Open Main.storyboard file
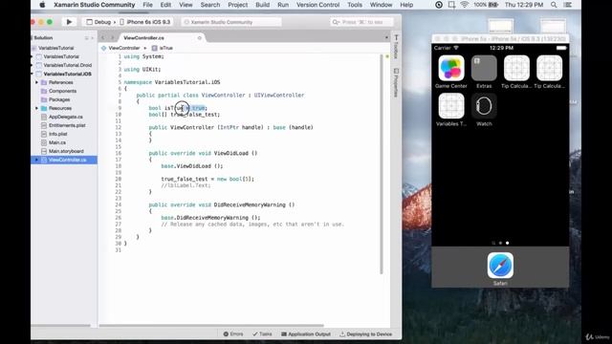The height and width of the screenshot is (344, 612). coord(66,151)
